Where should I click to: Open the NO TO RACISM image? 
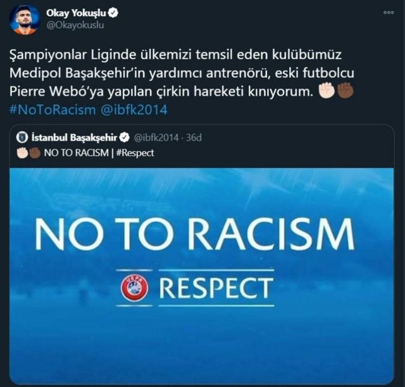coord(202,276)
